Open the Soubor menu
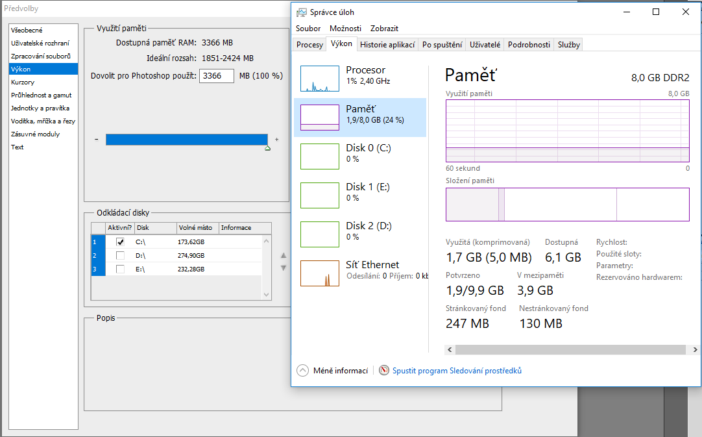702x437 pixels. pyautogui.click(x=308, y=29)
